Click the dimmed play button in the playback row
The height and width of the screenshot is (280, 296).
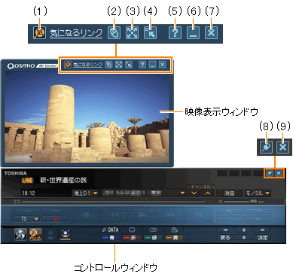tap(142, 215)
